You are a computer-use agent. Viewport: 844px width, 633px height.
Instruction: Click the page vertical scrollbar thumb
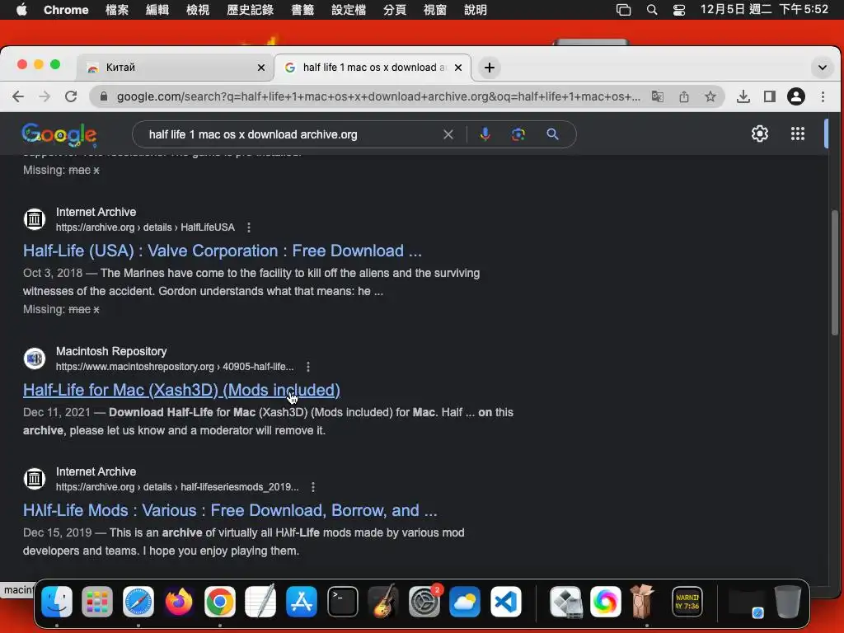pyautogui.click(x=835, y=273)
